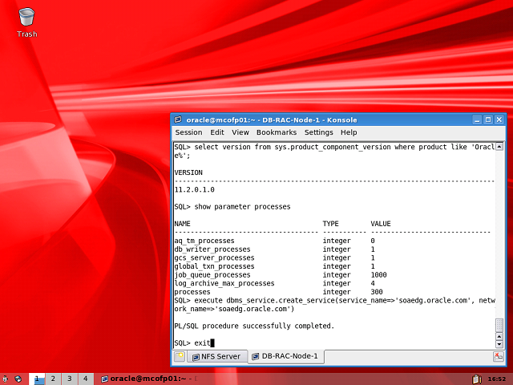Screen dimensions: 513x385
Task: Click the 'SQL> exit' prompt line
Action: [192, 342]
